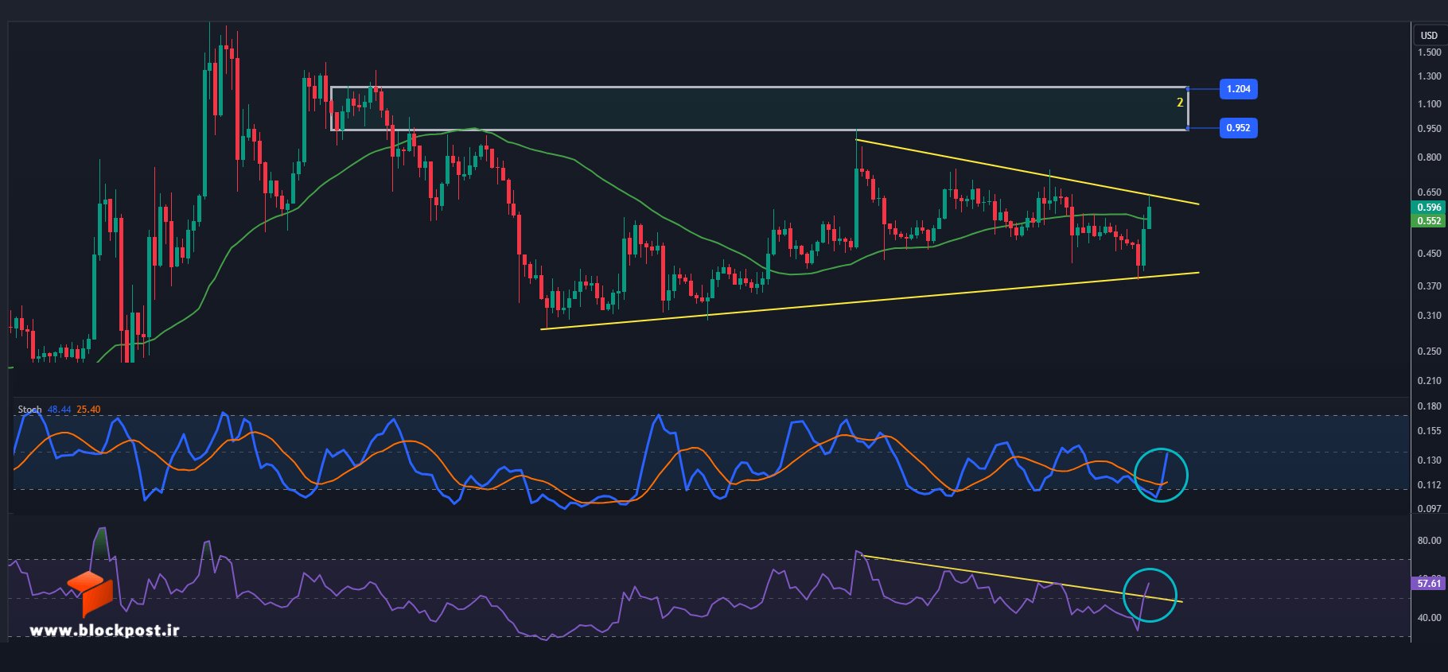Click the blue 1.204 price label

pos(1238,89)
